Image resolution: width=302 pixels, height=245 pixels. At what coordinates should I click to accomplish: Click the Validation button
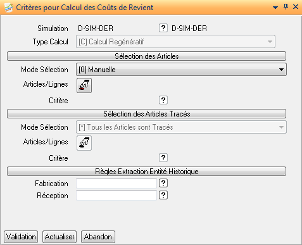(x=21, y=237)
